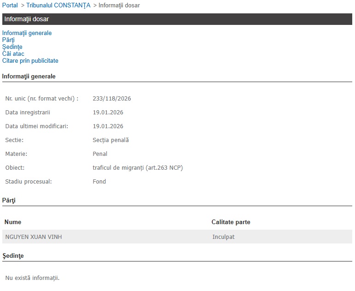The image size is (355, 291).
Task: Click the Nu există informații message
Action: [32, 278]
